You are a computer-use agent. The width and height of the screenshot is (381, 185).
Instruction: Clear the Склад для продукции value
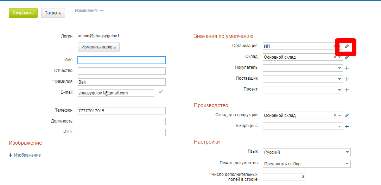(x=335, y=115)
